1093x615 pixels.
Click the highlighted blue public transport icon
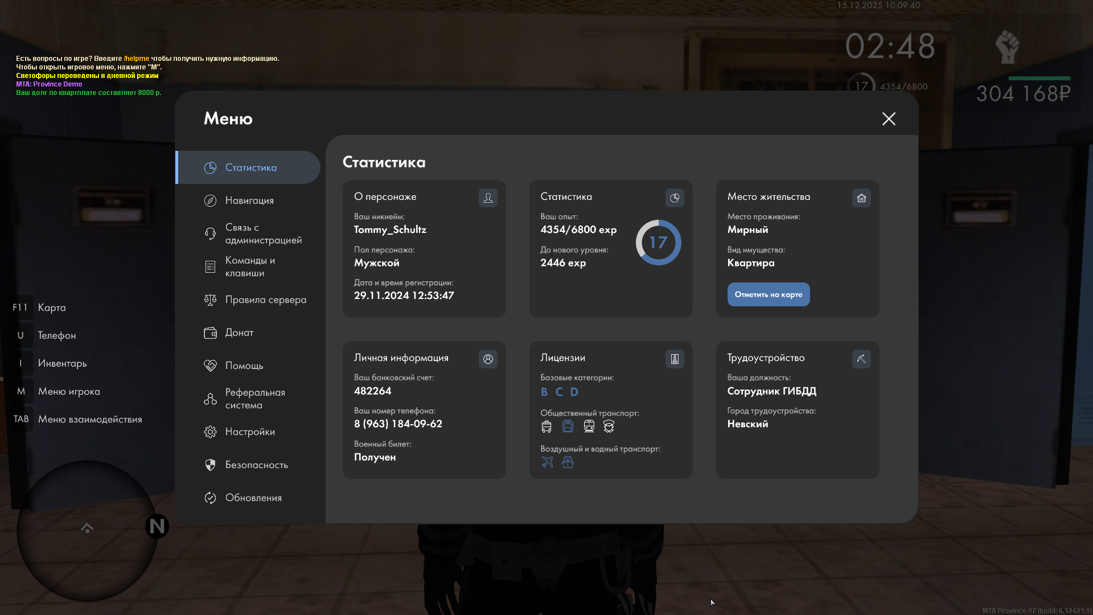[568, 427]
